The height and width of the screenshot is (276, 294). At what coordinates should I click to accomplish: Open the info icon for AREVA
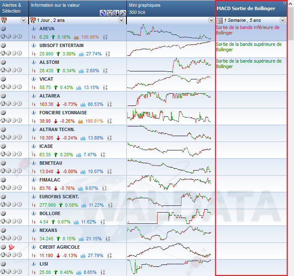pyautogui.click(x=34, y=29)
